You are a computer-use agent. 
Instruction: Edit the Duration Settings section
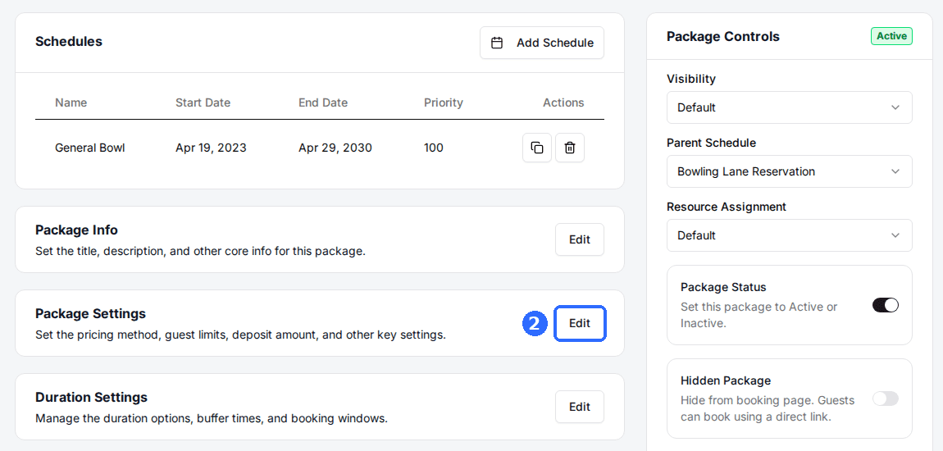[579, 407]
